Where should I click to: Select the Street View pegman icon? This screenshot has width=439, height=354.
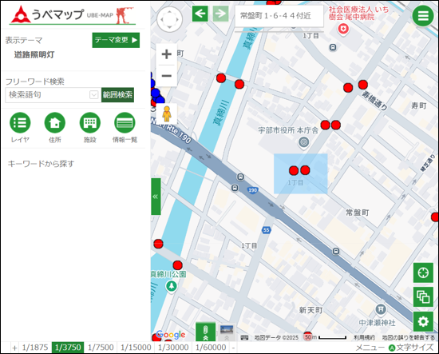[167, 113]
